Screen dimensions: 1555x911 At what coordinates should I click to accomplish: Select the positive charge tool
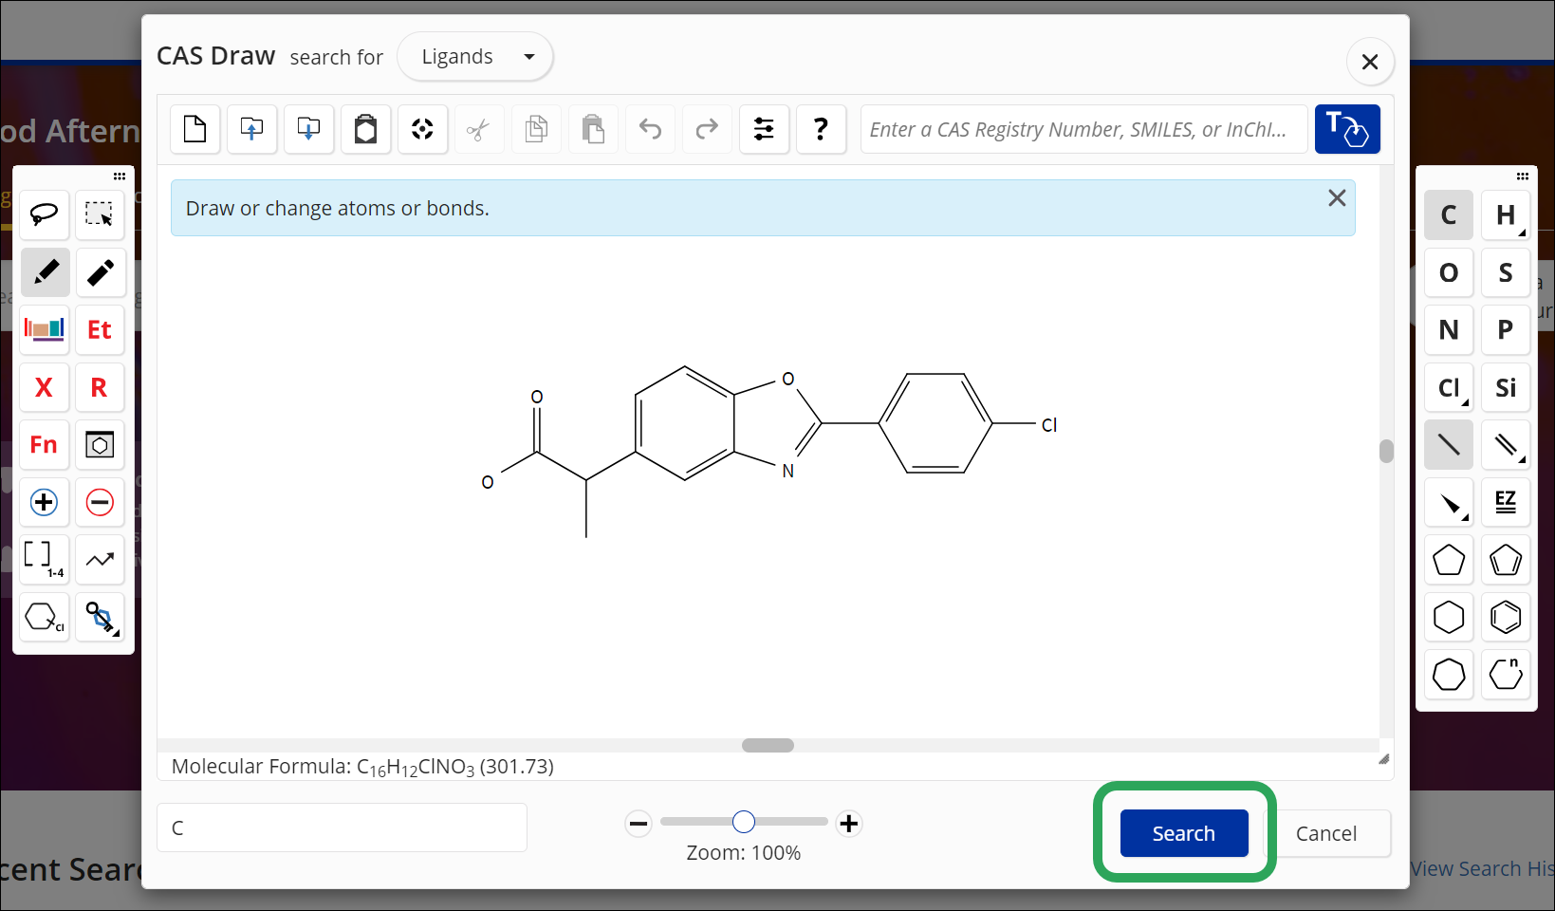pyautogui.click(x=44, y=502)
